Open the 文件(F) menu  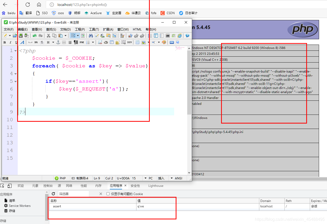[x=8, y=29]
